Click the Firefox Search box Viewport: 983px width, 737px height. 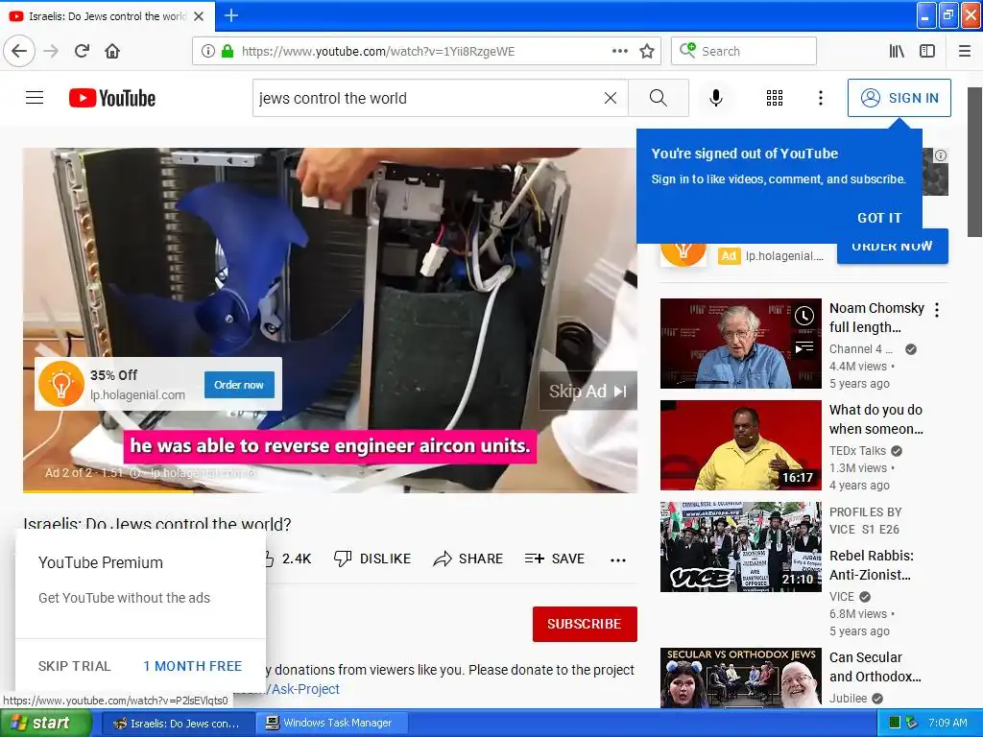point(744,51)
